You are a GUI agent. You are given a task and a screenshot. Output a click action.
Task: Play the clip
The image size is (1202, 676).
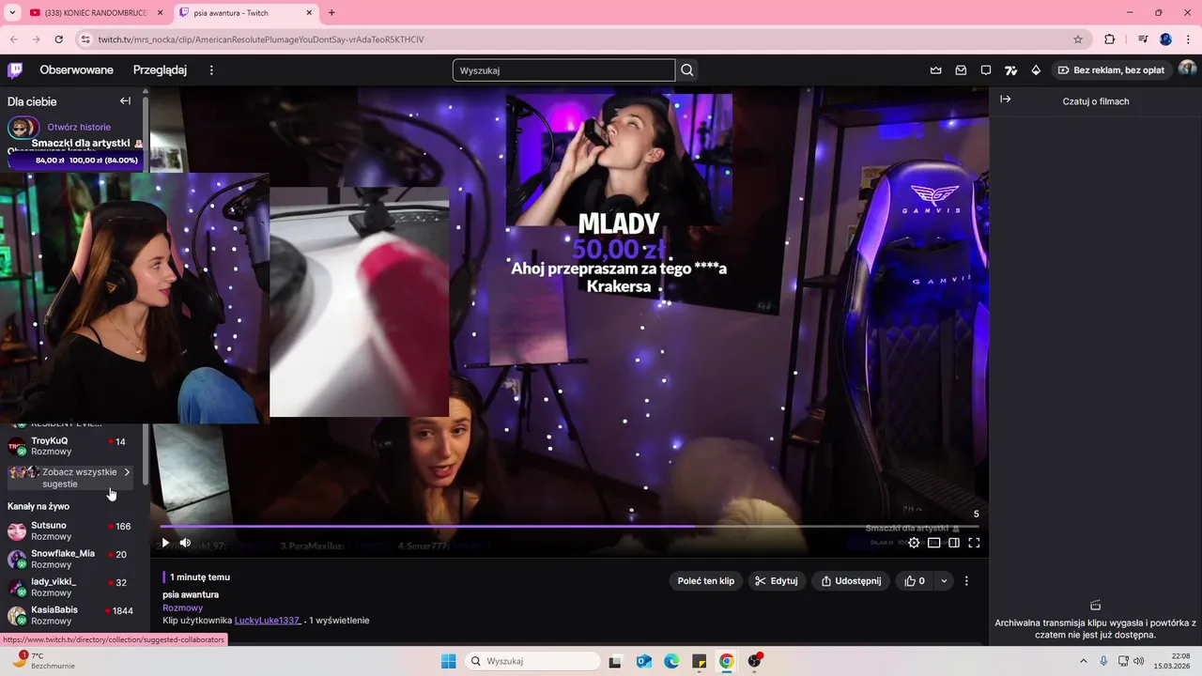click(165, 543)
